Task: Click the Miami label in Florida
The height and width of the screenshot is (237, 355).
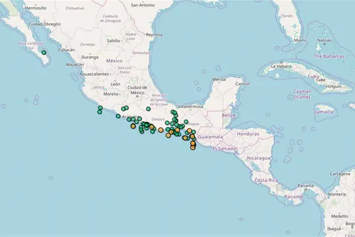Action: click(300, 40)
